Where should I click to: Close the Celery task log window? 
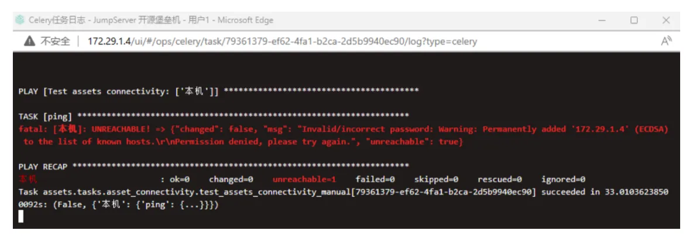[666, 20]
